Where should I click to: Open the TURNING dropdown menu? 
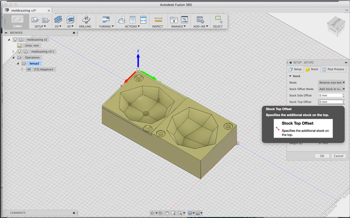tap(106, 26)
